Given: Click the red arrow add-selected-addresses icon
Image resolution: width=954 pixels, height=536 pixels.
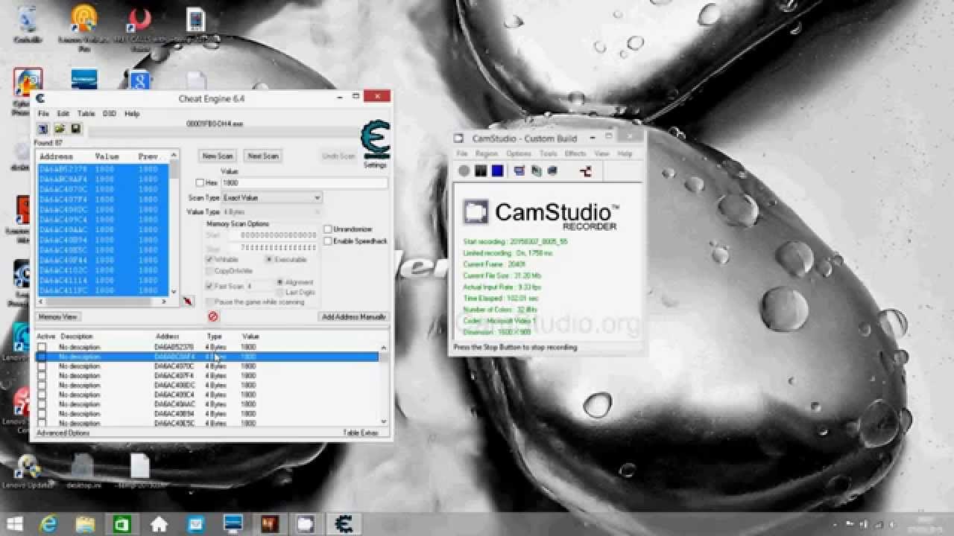Looking at the screenshot, I should coord(189,301).
